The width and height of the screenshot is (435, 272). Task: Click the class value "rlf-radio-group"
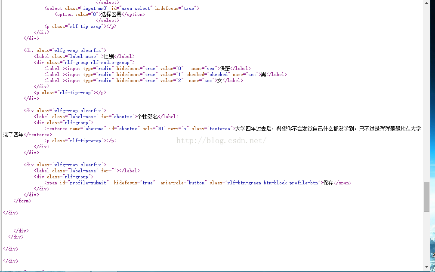(x=109, y=63)
